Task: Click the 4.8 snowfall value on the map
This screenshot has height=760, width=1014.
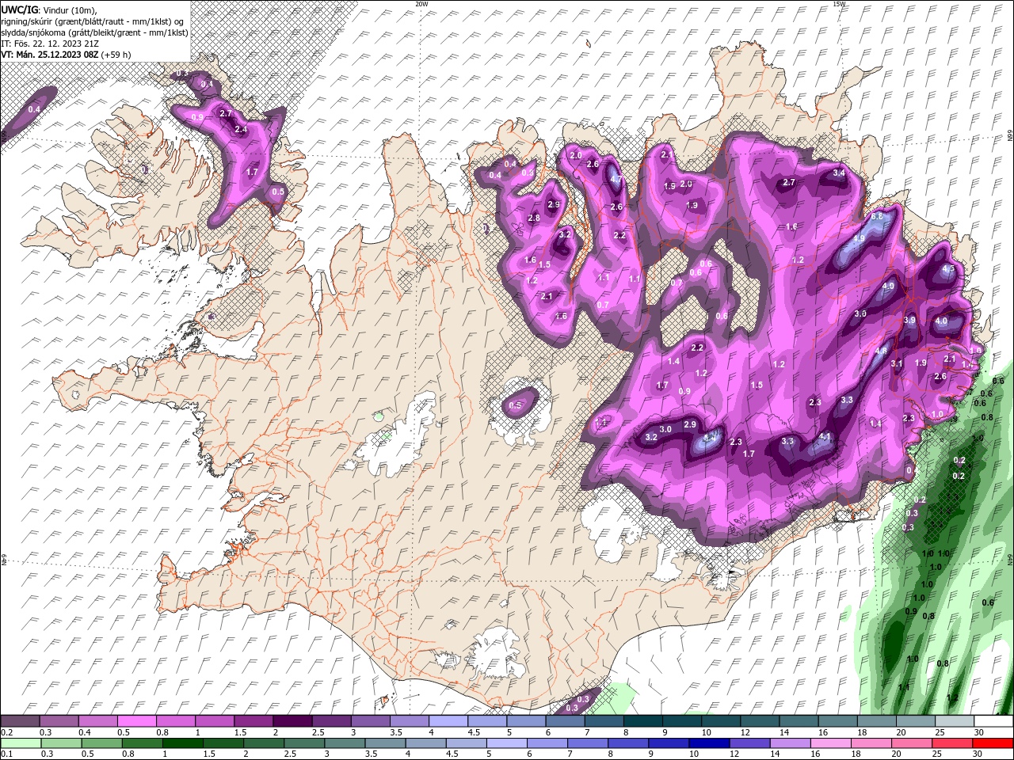Action: [x=881, y=351]
